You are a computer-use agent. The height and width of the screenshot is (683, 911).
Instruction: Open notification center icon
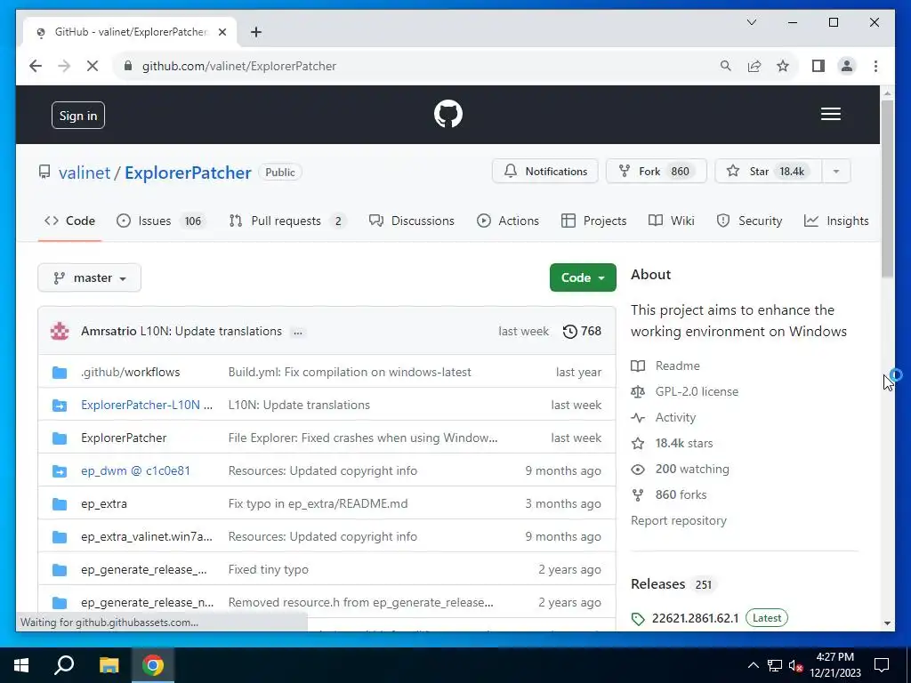882,665
